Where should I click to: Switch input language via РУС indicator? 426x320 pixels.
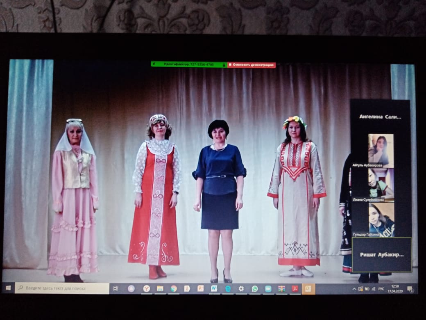click(381, 289)
